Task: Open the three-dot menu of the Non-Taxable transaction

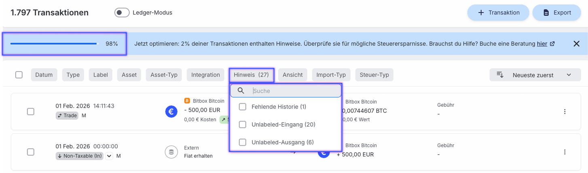Action: click(x=565, y=152)
